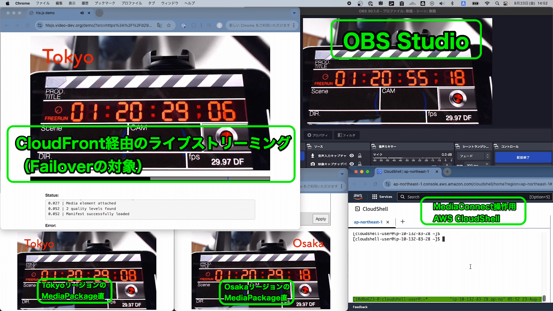
Task: Expand the tab search chevron in hls.js Chrome window
Action: click(294, 13)
